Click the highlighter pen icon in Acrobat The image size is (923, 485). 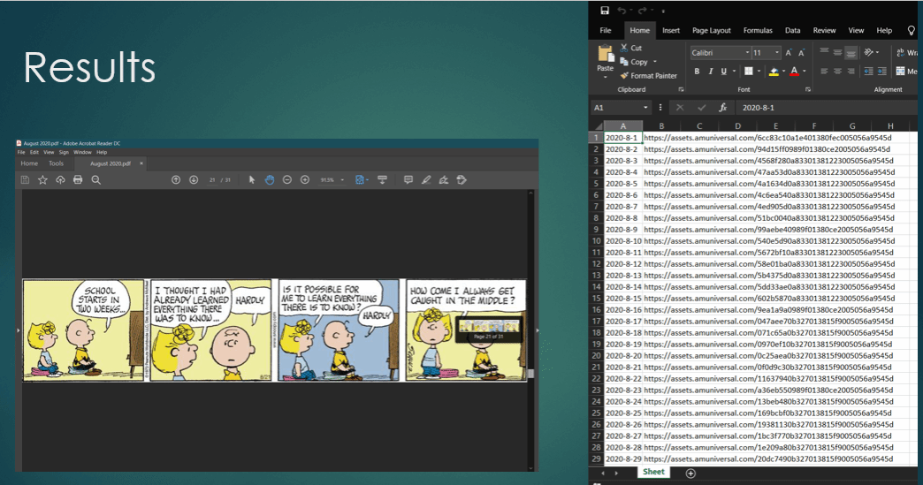[426, 180]
